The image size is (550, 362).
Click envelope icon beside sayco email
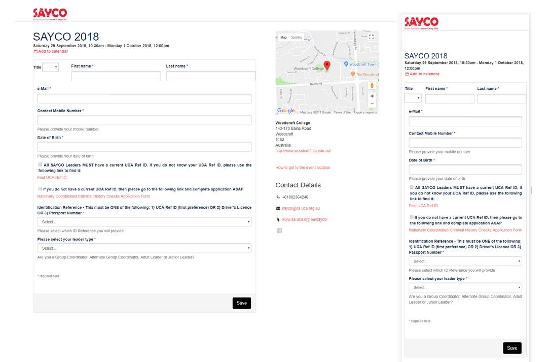[278, 208]
